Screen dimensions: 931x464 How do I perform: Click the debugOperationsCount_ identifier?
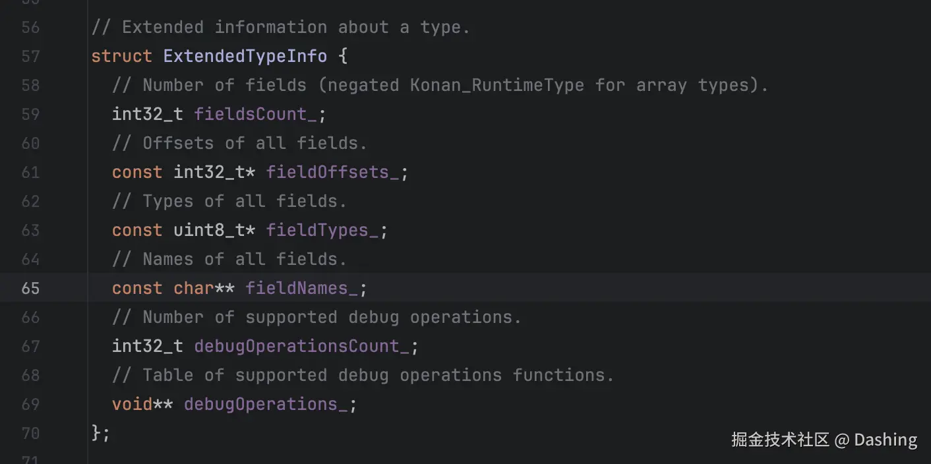[301, 347]
